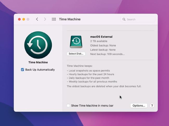Select the macOS External backup disk icon

(76, 42)
